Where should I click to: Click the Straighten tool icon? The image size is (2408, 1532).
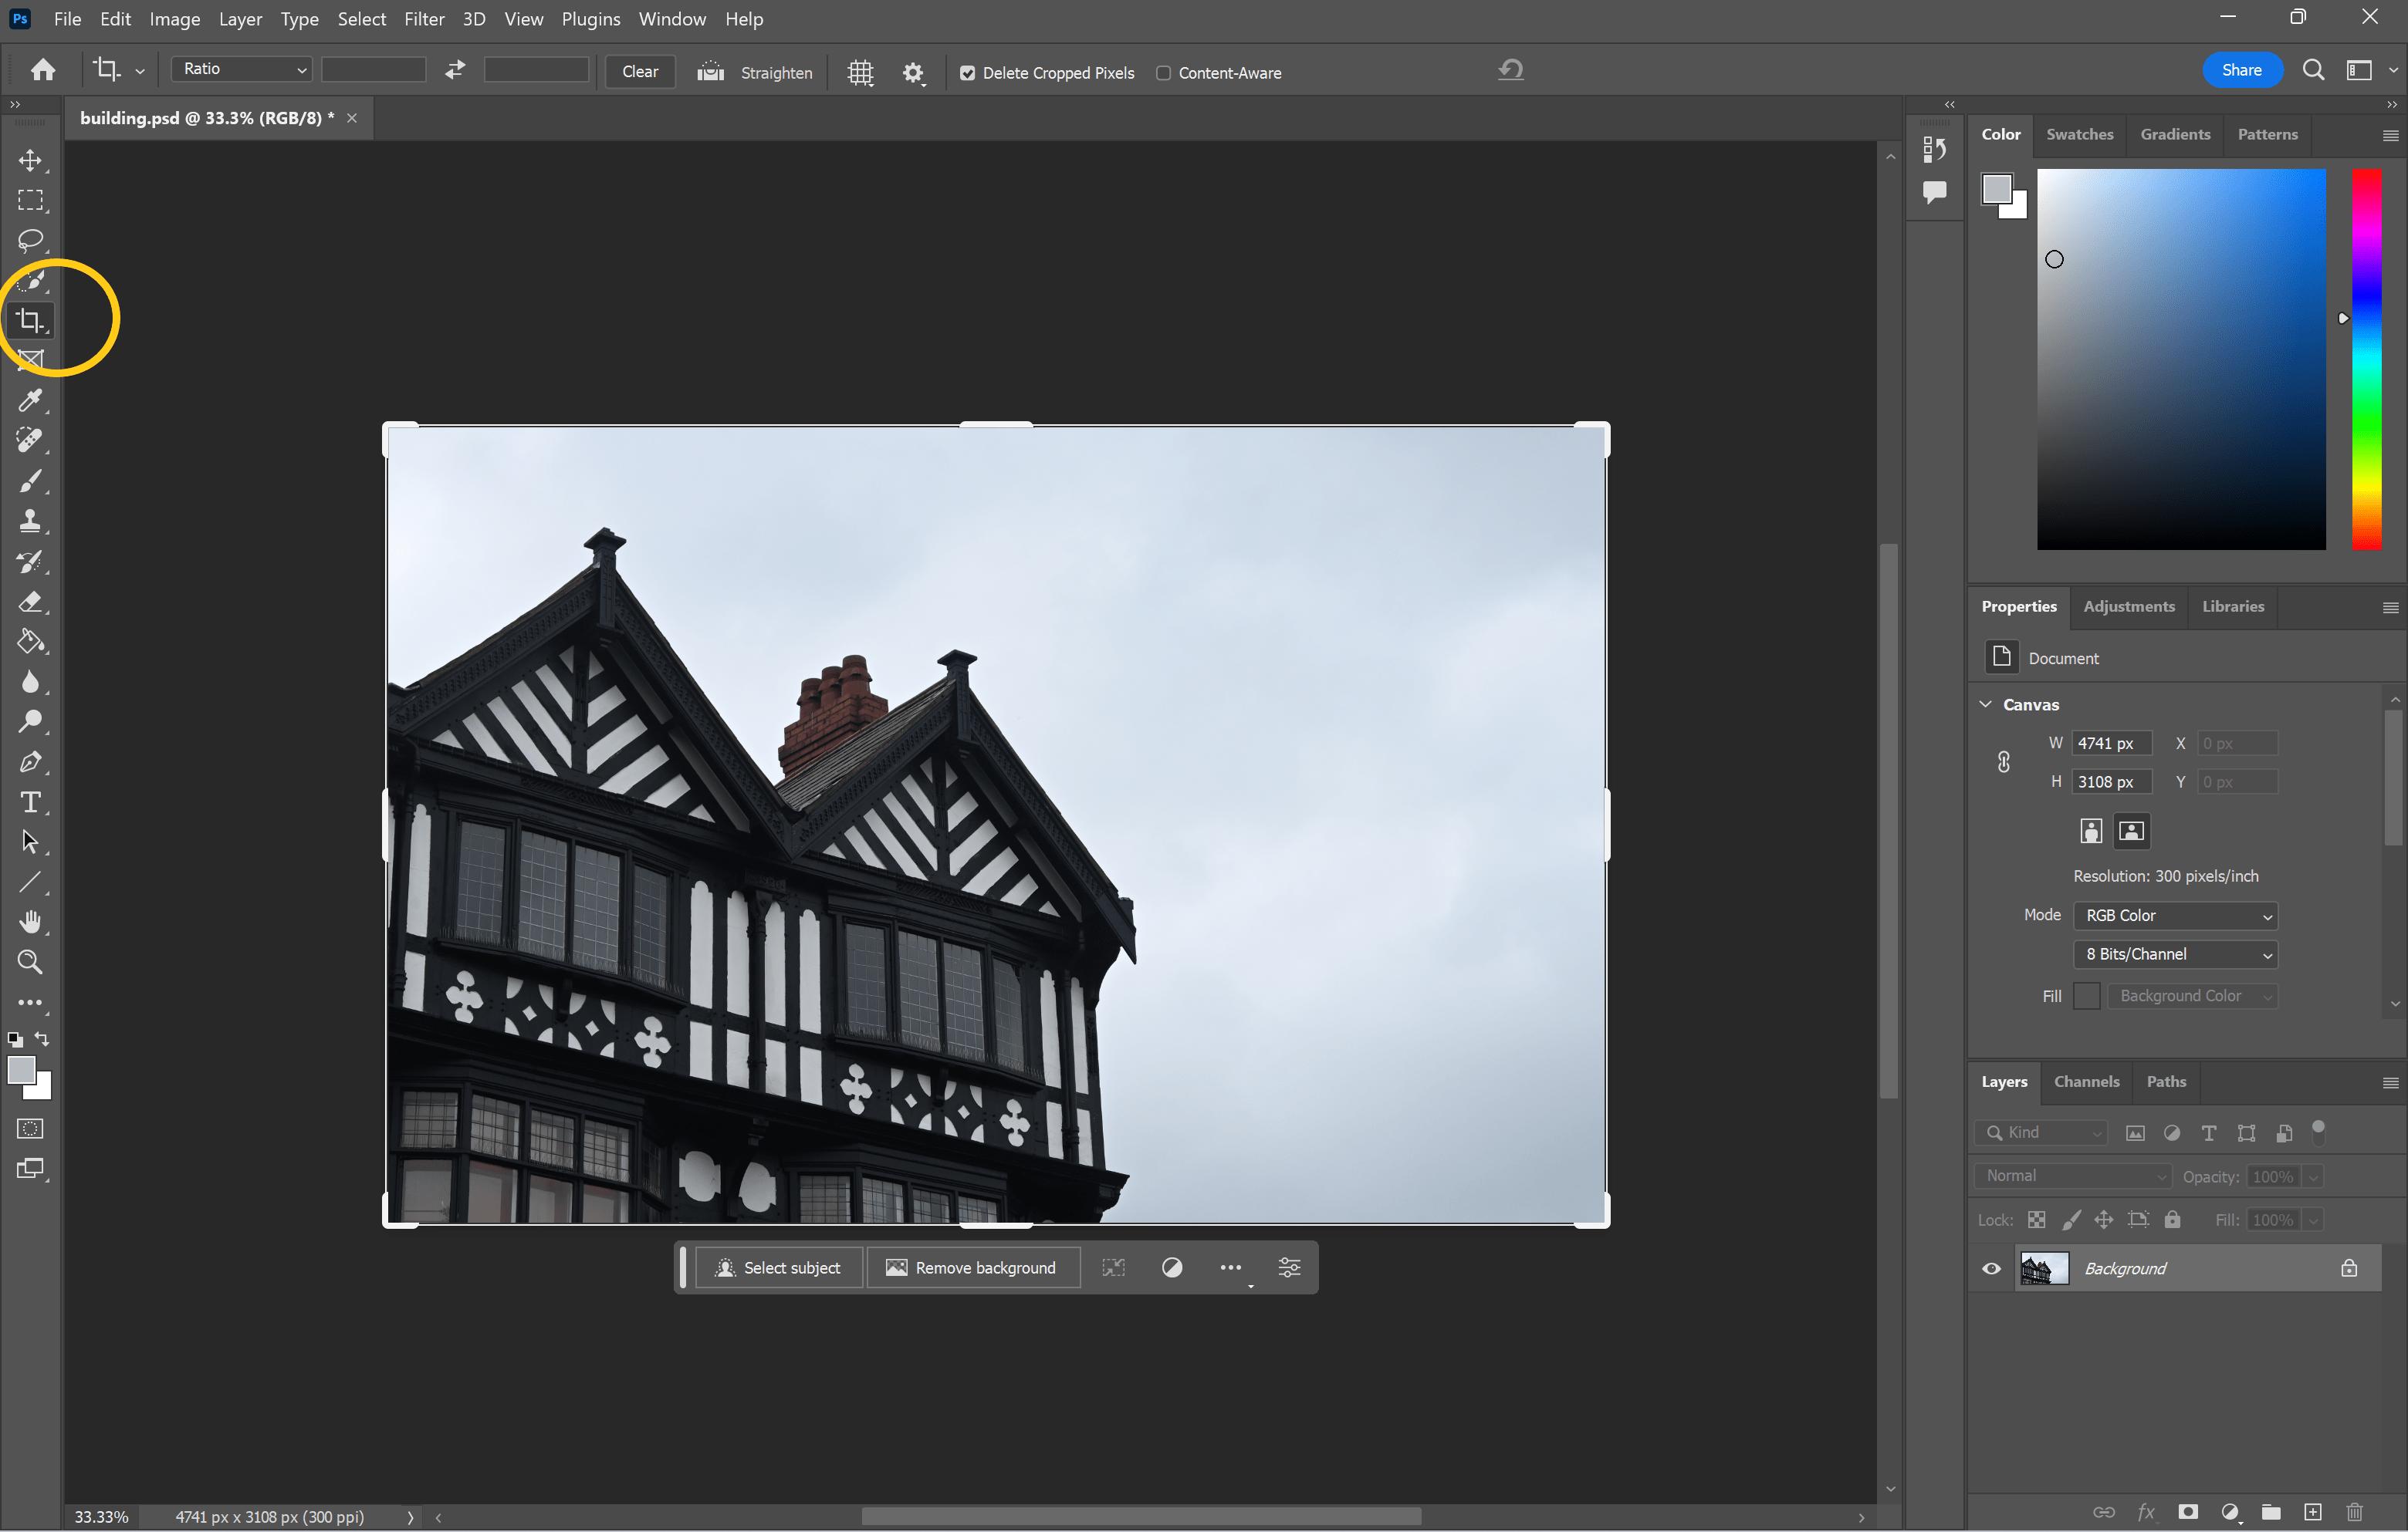[710, 72]
